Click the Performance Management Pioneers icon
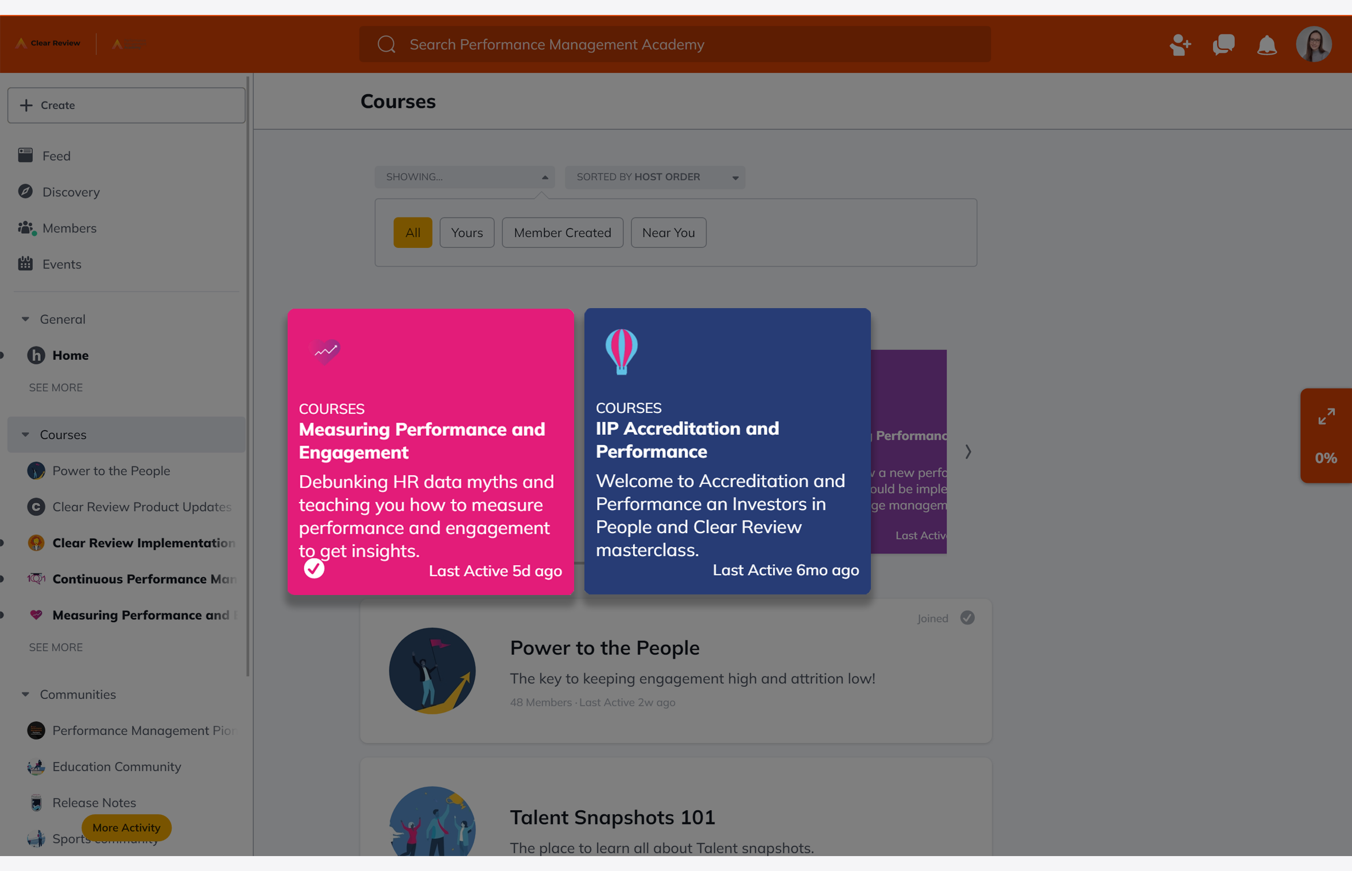This screenshot has width=1352, height=871. (36, 730)
